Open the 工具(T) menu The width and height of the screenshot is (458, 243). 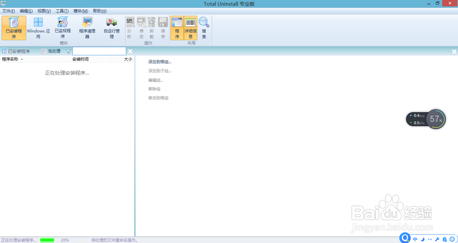(x=62, y=11)
